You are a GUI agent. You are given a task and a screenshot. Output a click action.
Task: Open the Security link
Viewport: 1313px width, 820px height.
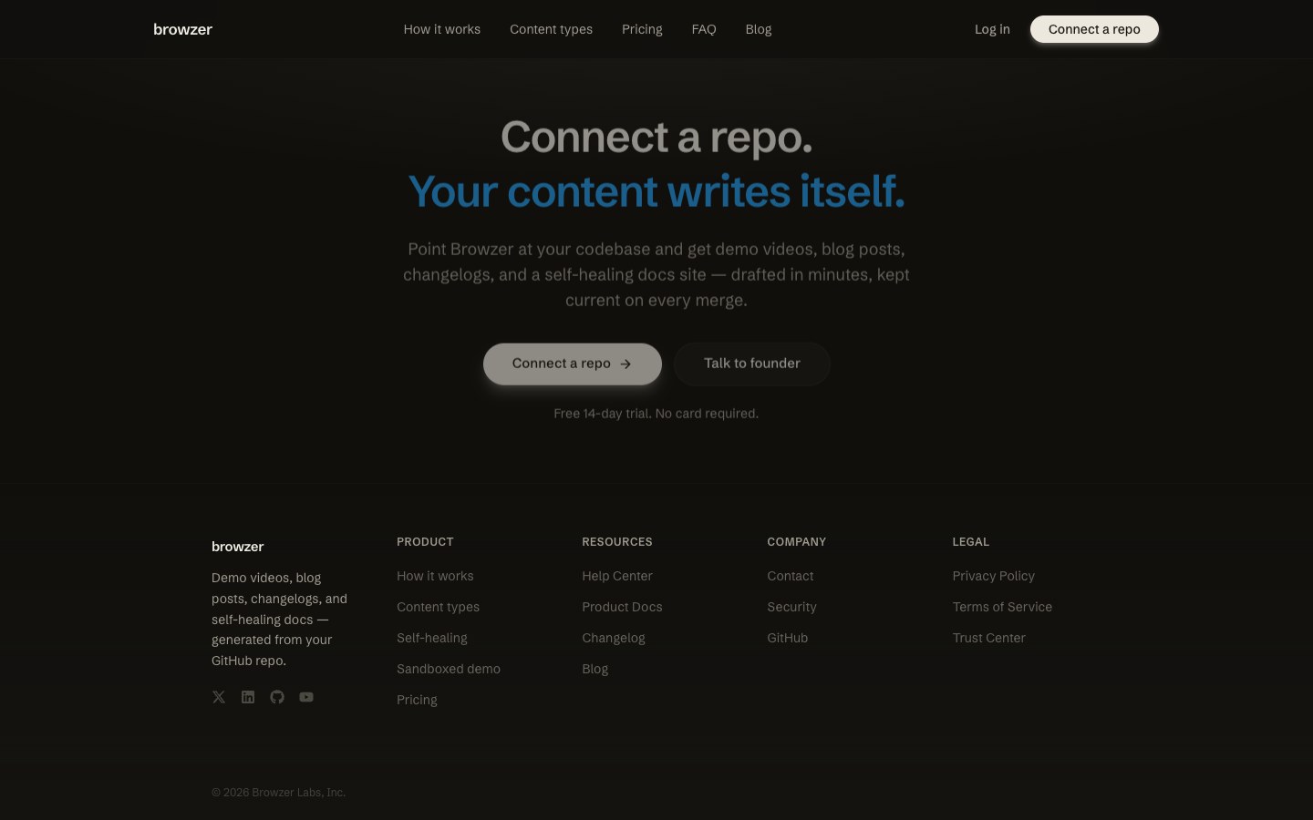coord(791,607)
